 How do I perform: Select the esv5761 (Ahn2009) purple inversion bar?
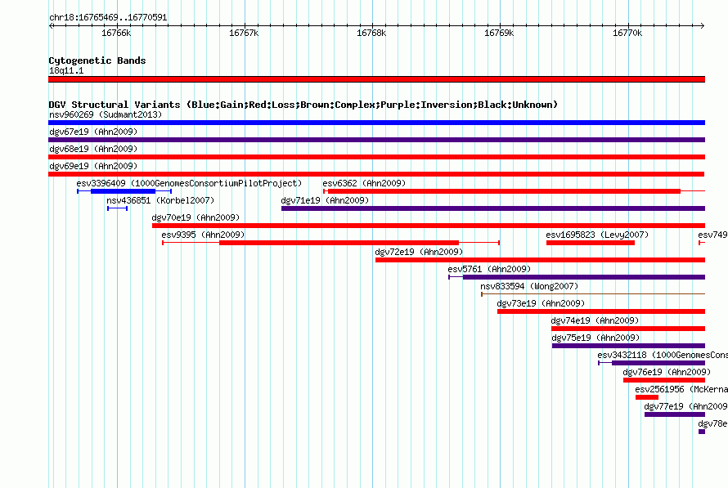point(577,277)
